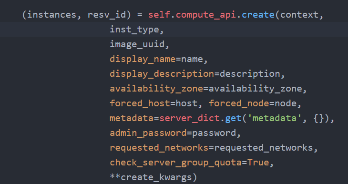Click the 'host' value

click(186, 103)
